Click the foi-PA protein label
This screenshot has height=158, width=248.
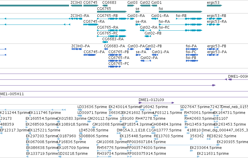pyautogui.click(x=191, y=46)
